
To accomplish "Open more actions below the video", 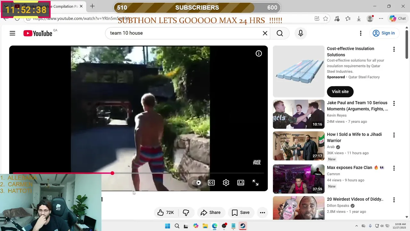I will point(262,212).
